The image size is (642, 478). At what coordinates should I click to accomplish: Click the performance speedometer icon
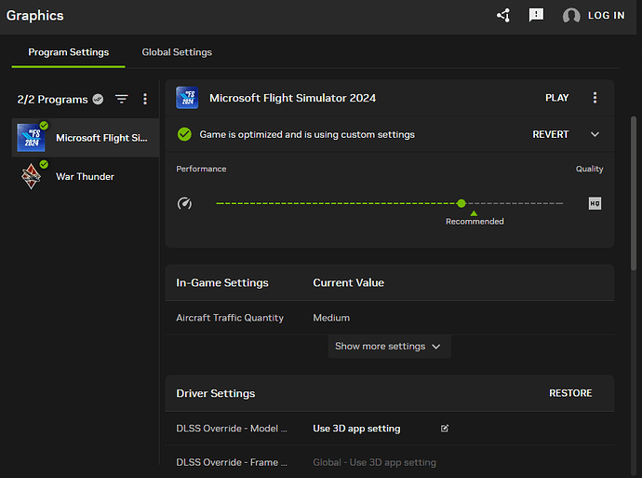(x=184, y=203)
